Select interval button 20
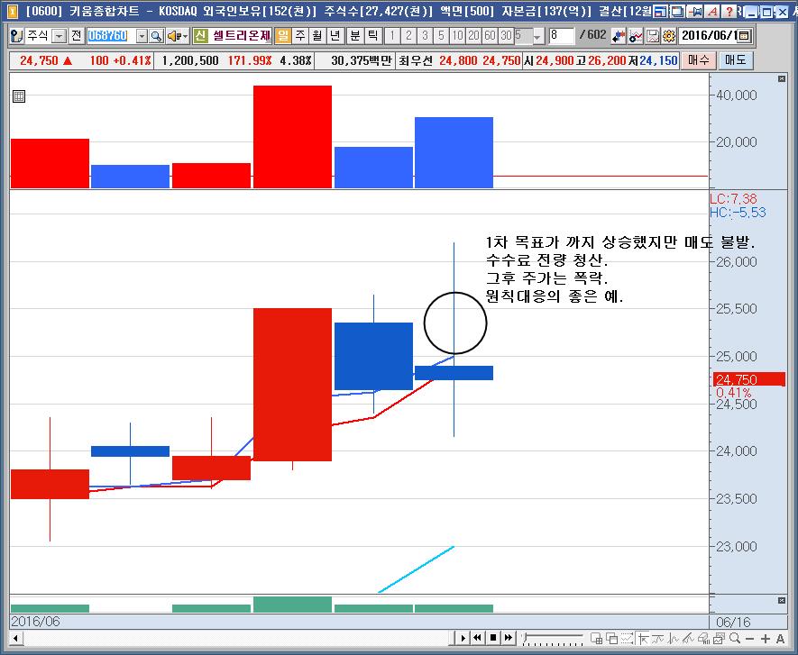Image resolution: width=798 pixels, height=655 pixels. 473,36
